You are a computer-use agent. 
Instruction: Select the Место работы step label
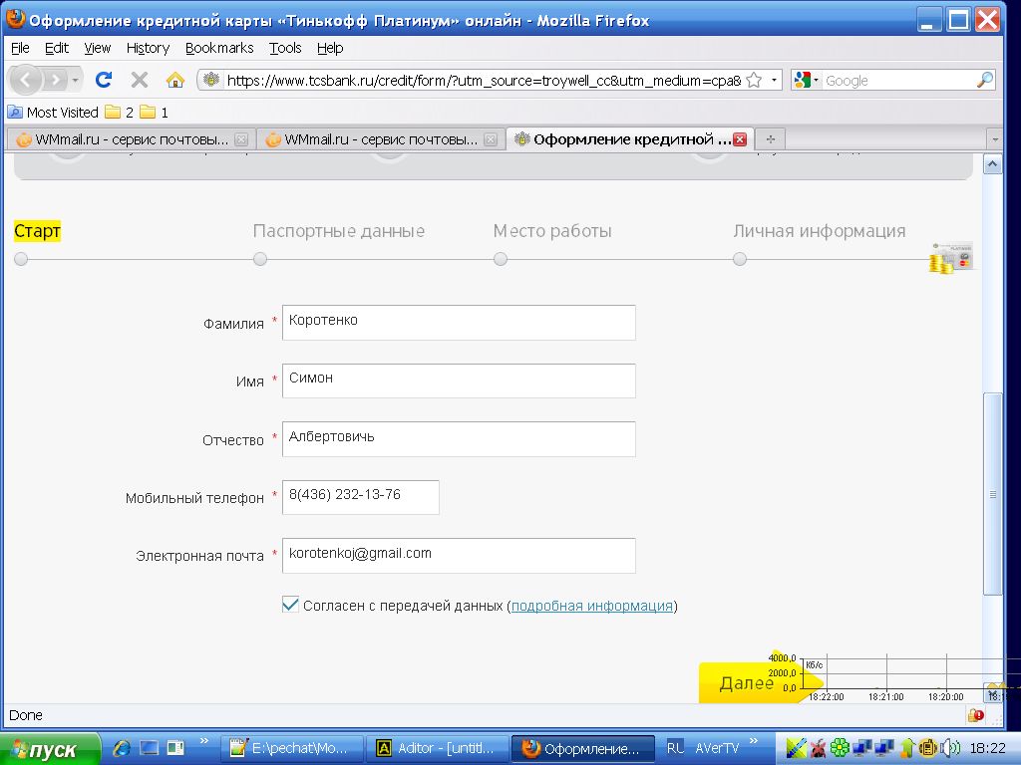[552, 231]
